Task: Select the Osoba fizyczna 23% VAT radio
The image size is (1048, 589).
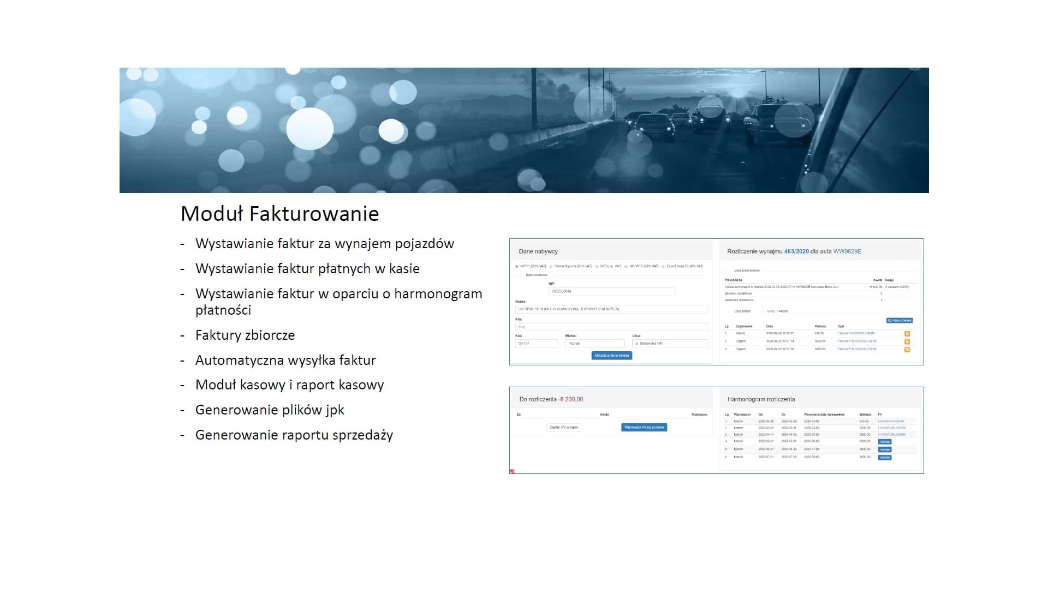Action: 551,267
